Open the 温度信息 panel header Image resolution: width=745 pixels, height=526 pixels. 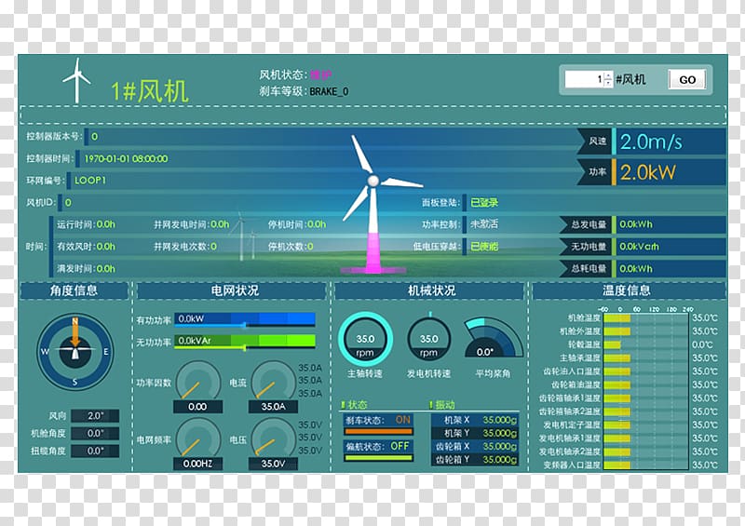629,290
